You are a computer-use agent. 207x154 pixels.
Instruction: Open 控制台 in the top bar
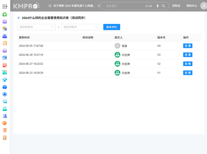177,6
